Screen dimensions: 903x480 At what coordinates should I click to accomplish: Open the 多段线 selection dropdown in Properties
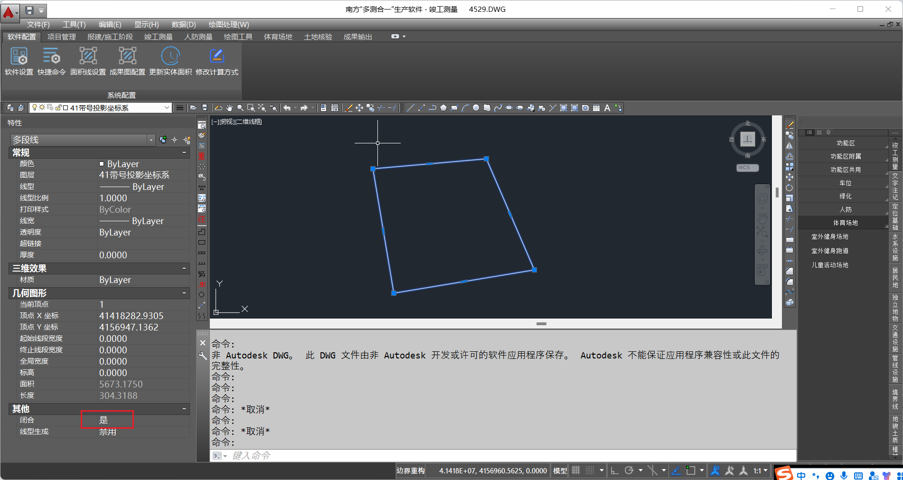coord(151,140)
